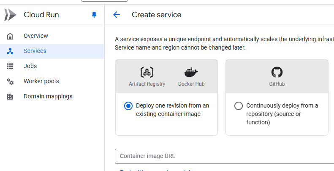Click the Cloud Run product title text
This screenshot has width=334, height=171.
point(41,15)
